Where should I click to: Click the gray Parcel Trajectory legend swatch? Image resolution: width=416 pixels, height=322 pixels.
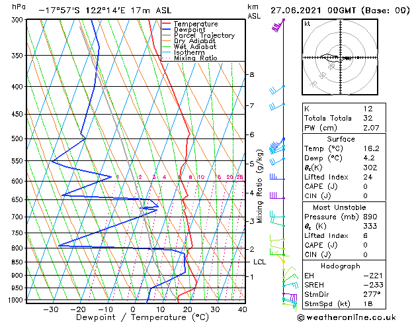coord(166,35)
